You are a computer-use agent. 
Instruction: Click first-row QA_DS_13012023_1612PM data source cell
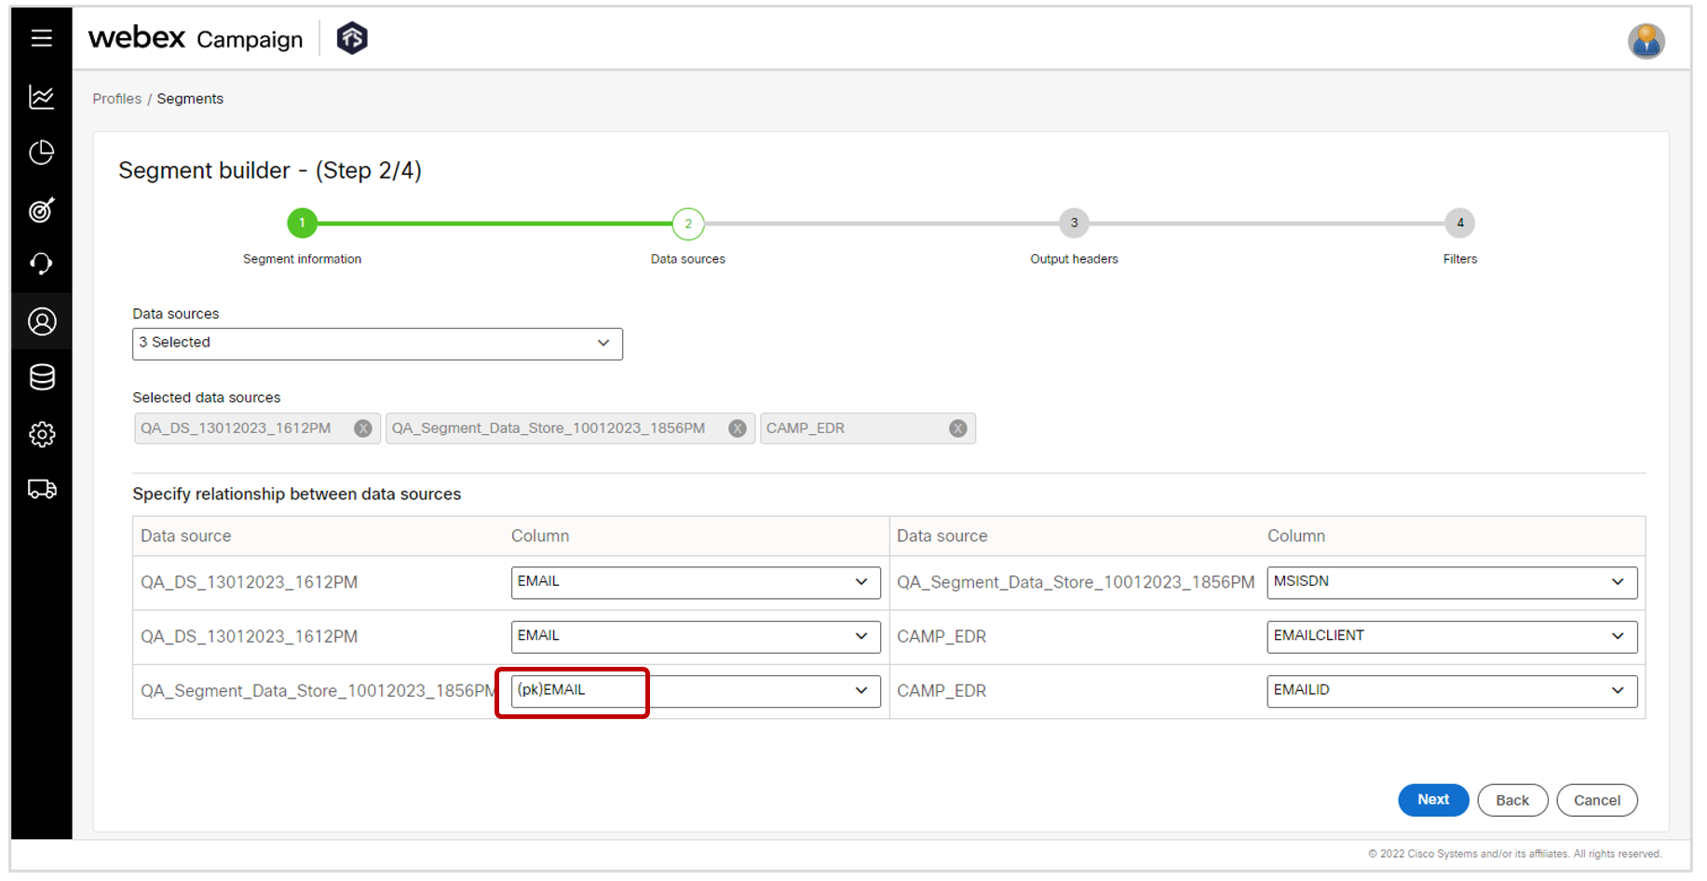click(x=249, y=582)
